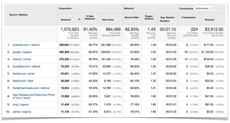Click the help icon beside Source / Medium

coord(30,15)
